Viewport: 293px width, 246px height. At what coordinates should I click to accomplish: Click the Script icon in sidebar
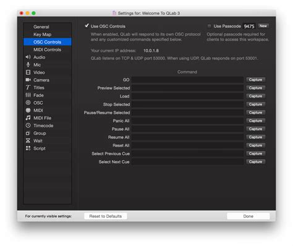28,148
